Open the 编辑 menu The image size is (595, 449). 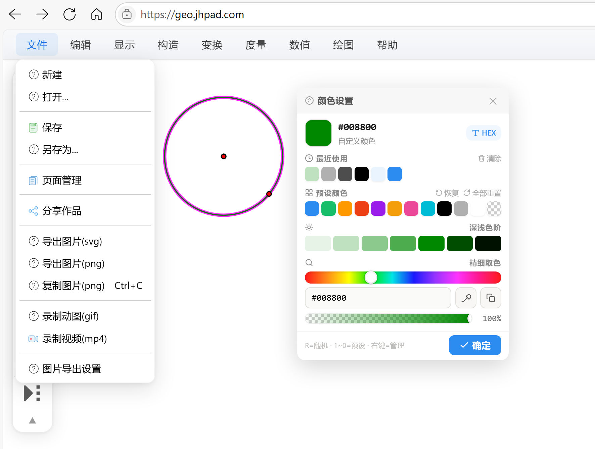click(81, 45)
